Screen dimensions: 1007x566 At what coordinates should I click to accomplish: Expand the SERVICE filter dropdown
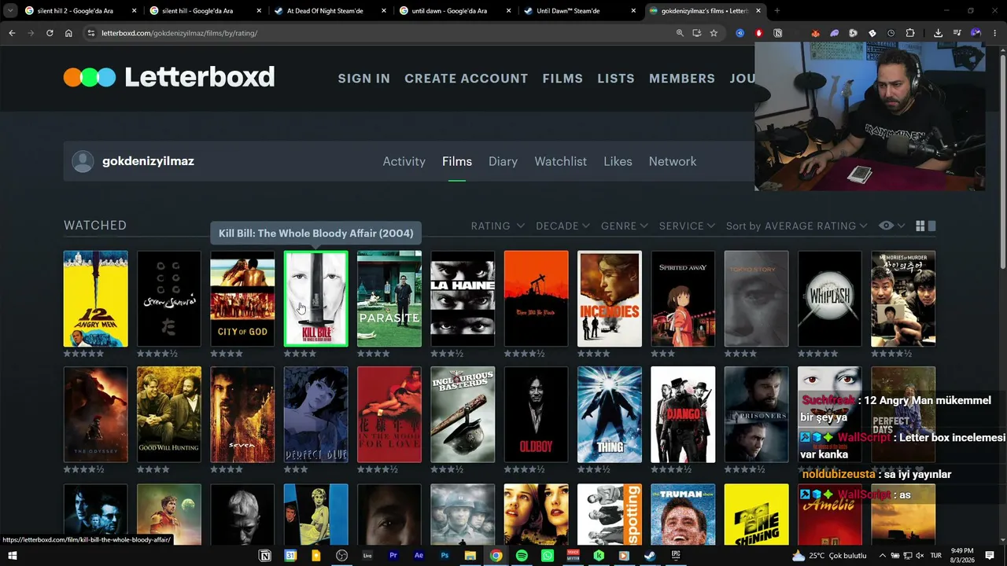point(687,226)
